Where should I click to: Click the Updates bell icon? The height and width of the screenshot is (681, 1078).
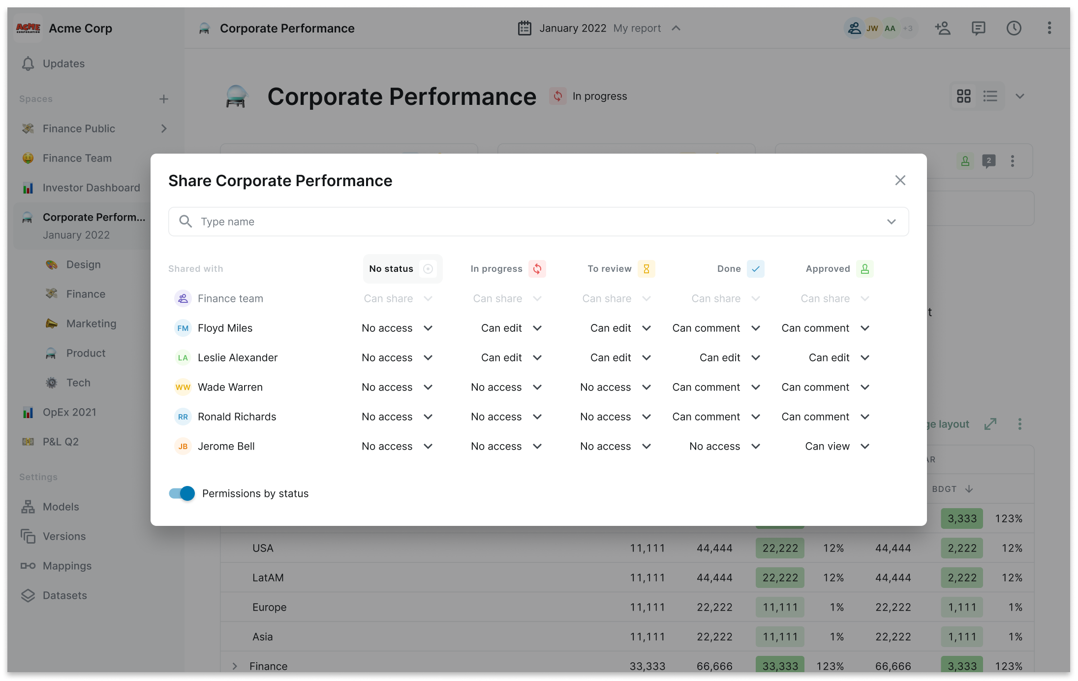click(x=29, y=64)
